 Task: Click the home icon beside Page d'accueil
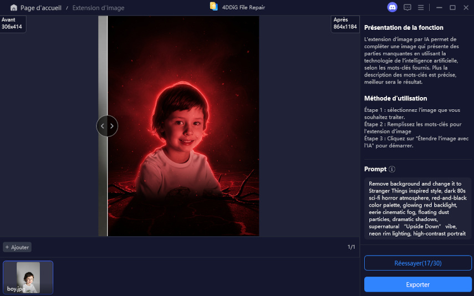14,8
